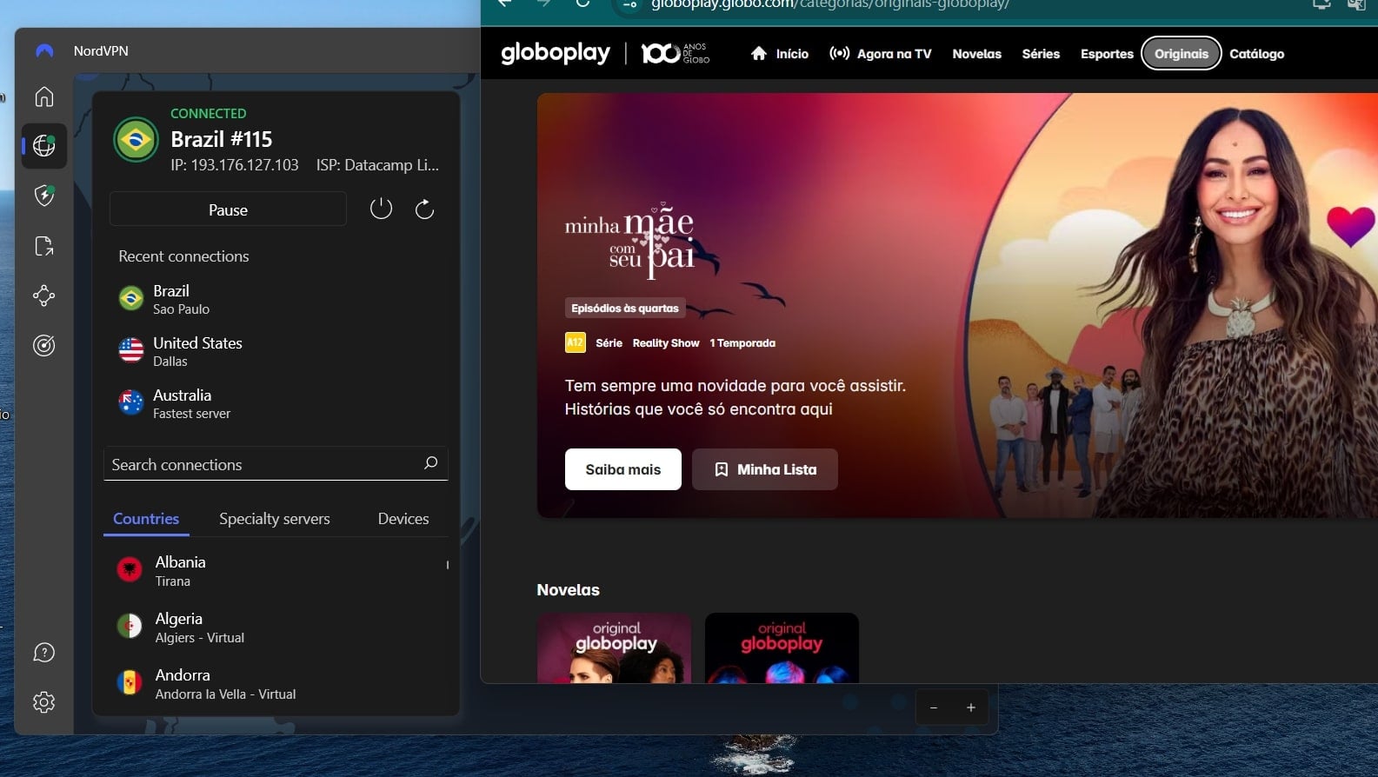Open Catálogo menu item
Image resolution: width=1378 pixels, height=777 pixels.
(x=1256, y=54)
